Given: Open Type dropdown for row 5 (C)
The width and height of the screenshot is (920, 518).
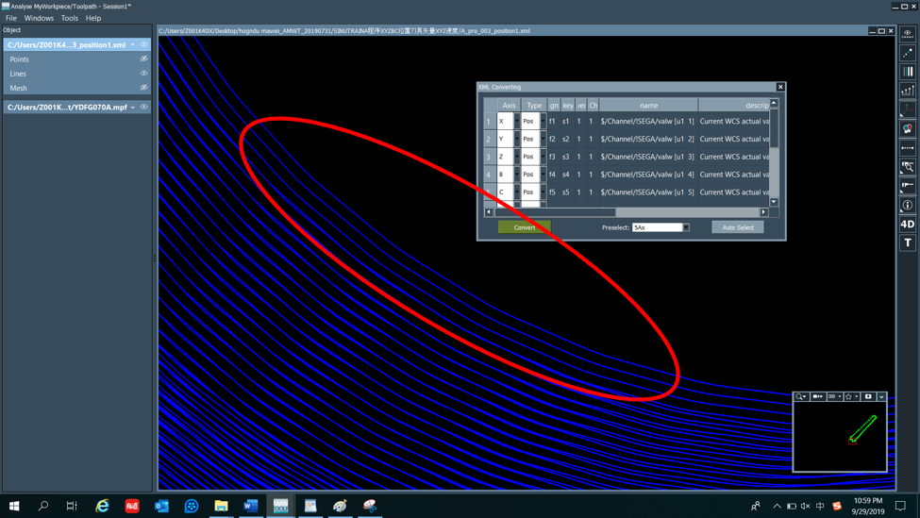Looking at the screenshot, I should pos(544,192).
